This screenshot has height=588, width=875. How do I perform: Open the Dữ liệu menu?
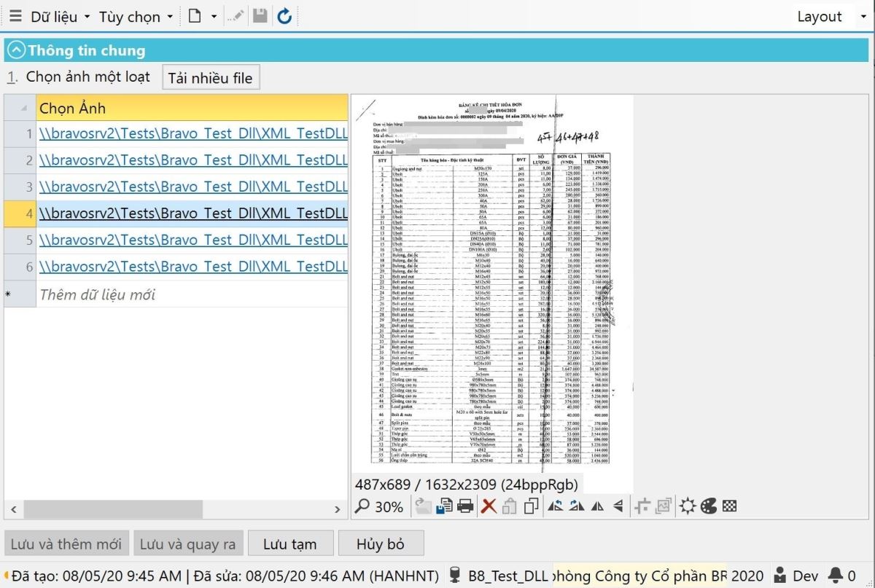pyautogui.click(x=60, y=16)
